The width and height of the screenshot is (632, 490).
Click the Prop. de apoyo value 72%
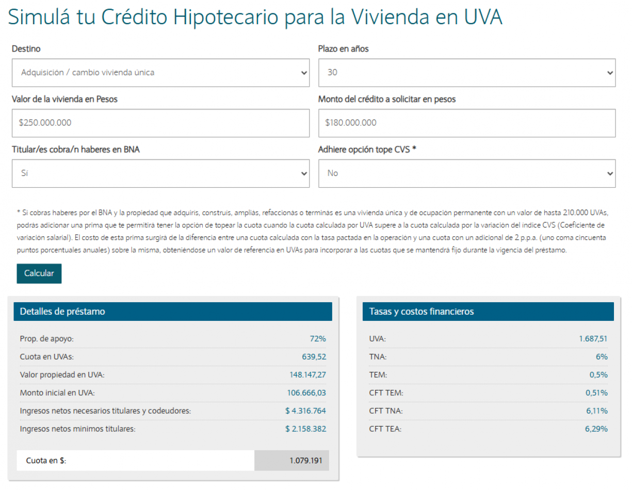click(x=318, y=339)
